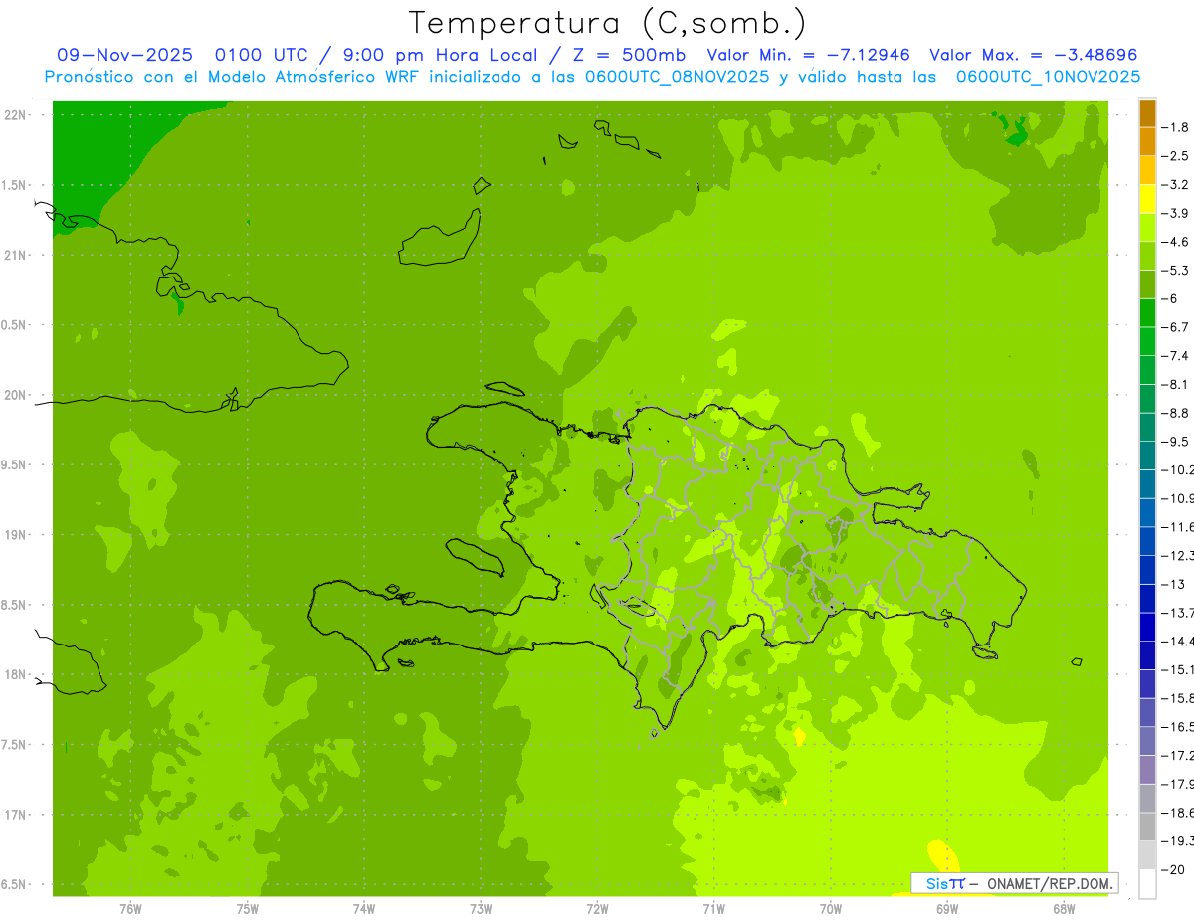This screenshot has width=1194, height=922.
Task: Click the "19N" latitude label
Action: (14, 535)
